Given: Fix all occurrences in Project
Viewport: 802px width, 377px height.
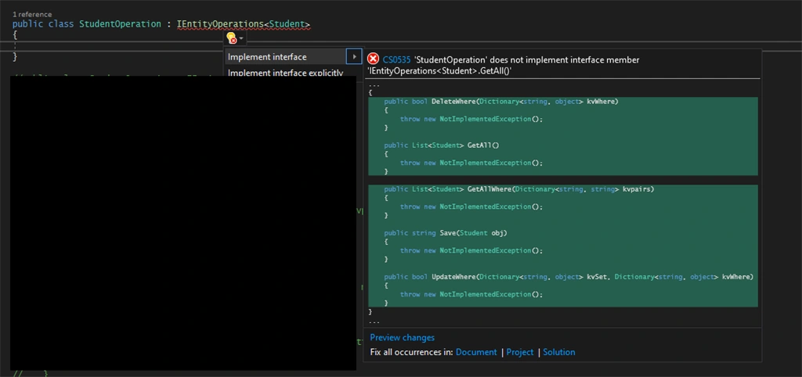Looking at the screenshot, I should 520,352.
